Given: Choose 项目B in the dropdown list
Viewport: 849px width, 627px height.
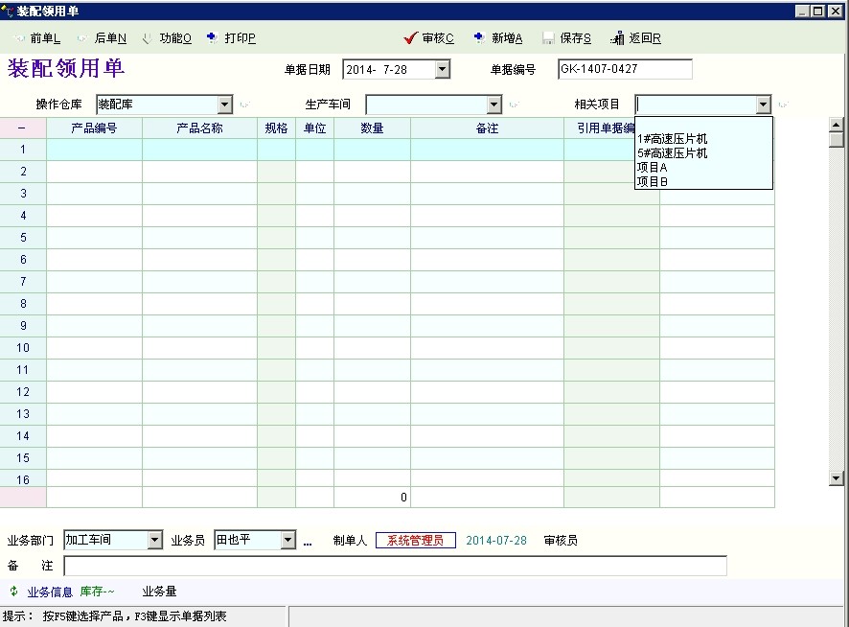Looking at the screenshot, I should point(653,181).
